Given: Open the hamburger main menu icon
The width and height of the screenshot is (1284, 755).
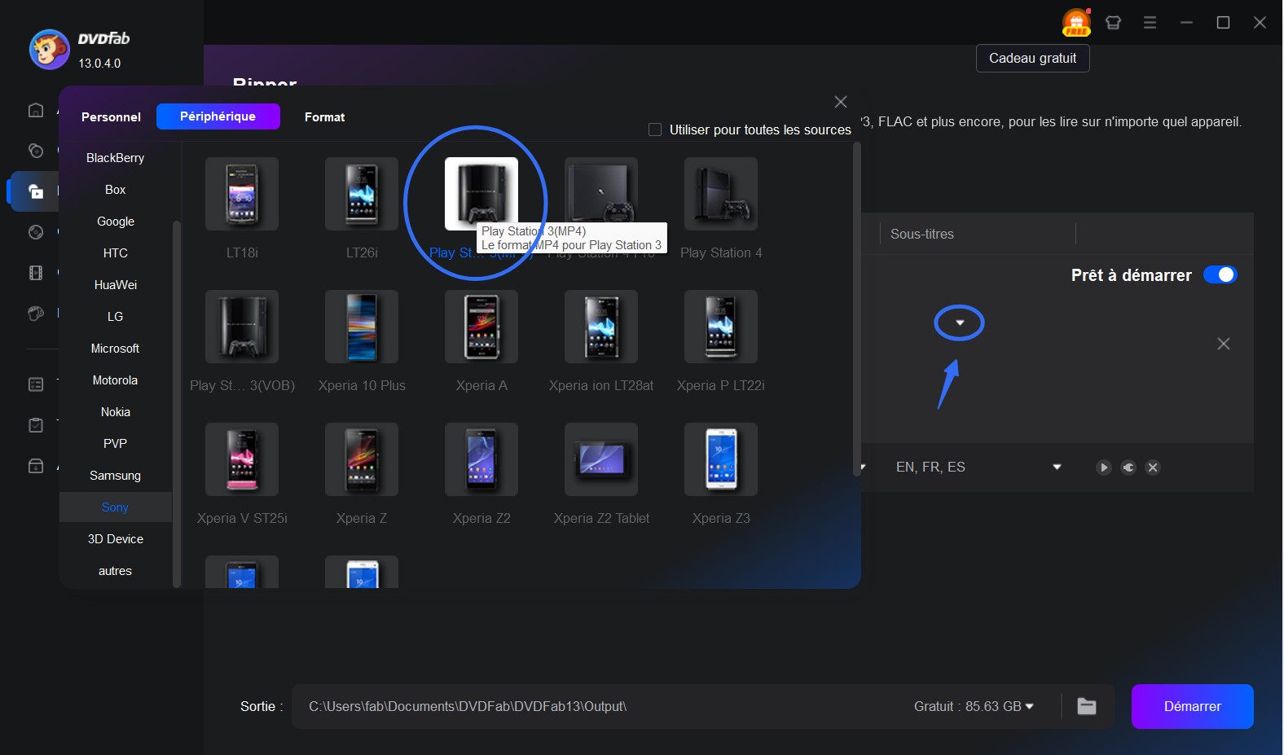Looking at the screenshot, I should tap(1150, 23).
